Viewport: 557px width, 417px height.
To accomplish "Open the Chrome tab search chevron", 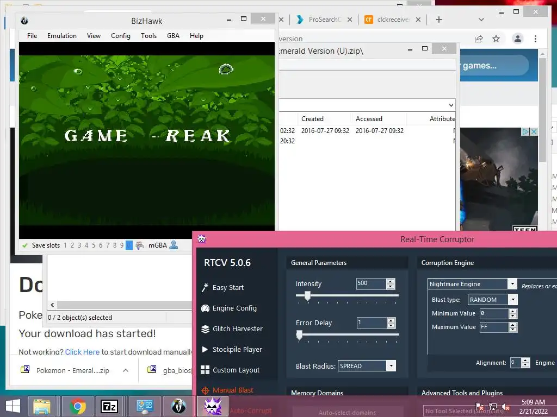I will (x=481, y=20).
